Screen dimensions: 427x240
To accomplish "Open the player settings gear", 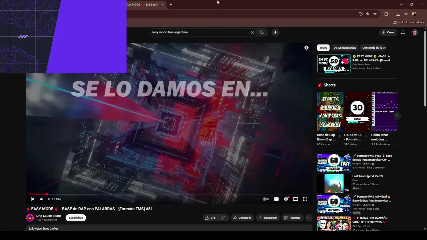I will (286, 199).
